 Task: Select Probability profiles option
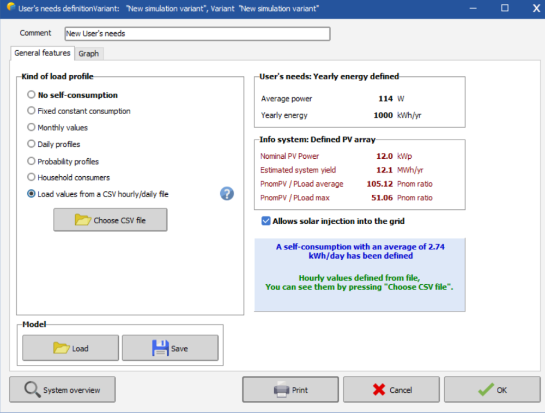(32, 161)
